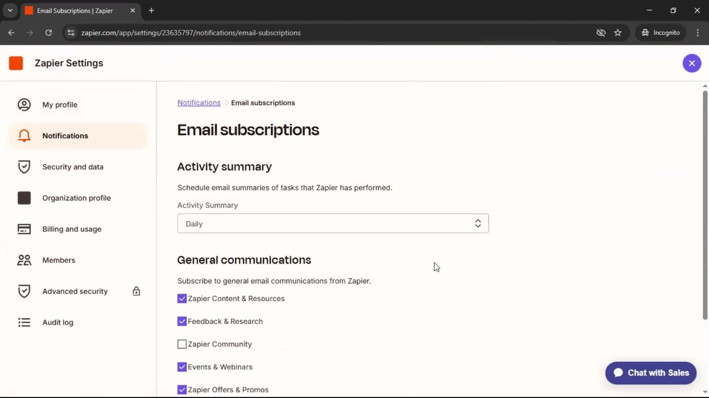Close Zapier Settings with purple X button
The image size is (709, 398).
[692, 63]
